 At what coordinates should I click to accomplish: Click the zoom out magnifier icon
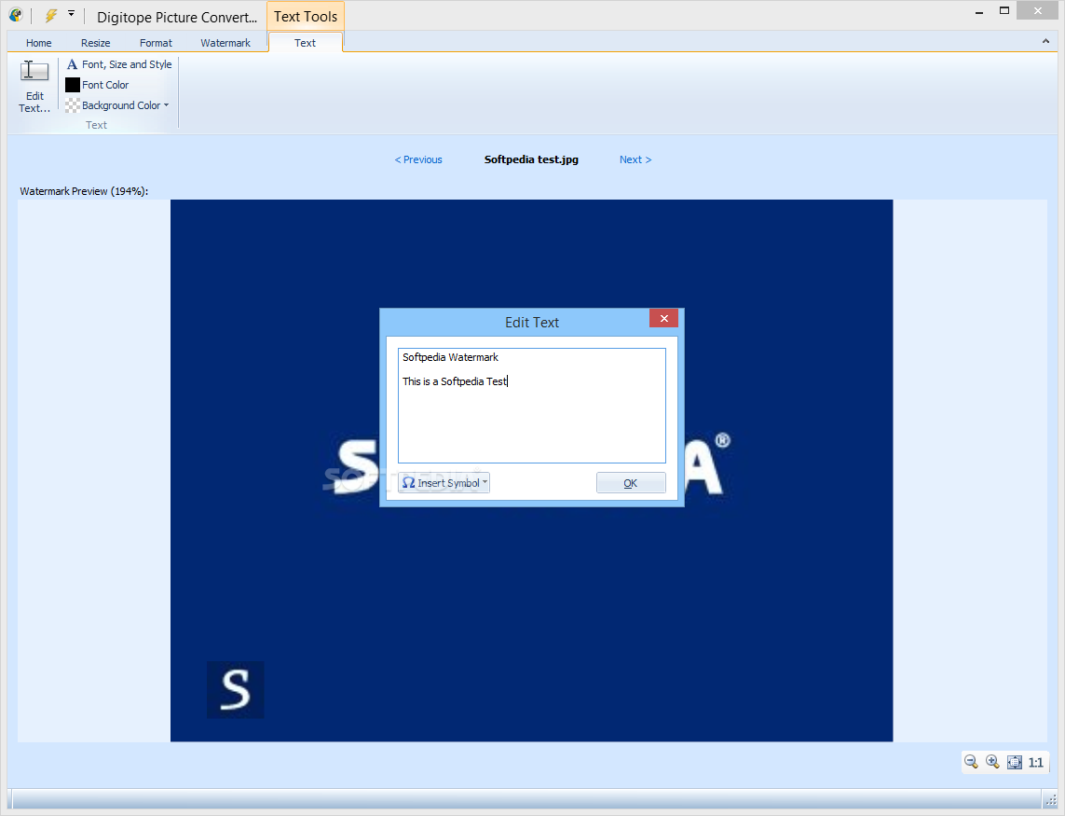click(971, 762)
